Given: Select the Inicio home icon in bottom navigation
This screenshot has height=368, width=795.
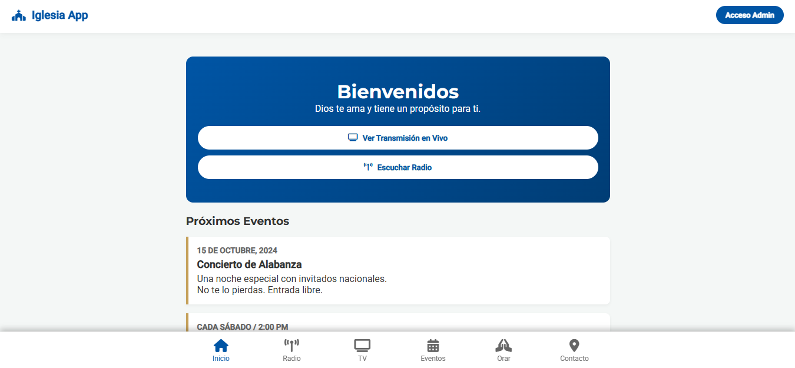Looking at the screenshot, I should tap(221, 346).
